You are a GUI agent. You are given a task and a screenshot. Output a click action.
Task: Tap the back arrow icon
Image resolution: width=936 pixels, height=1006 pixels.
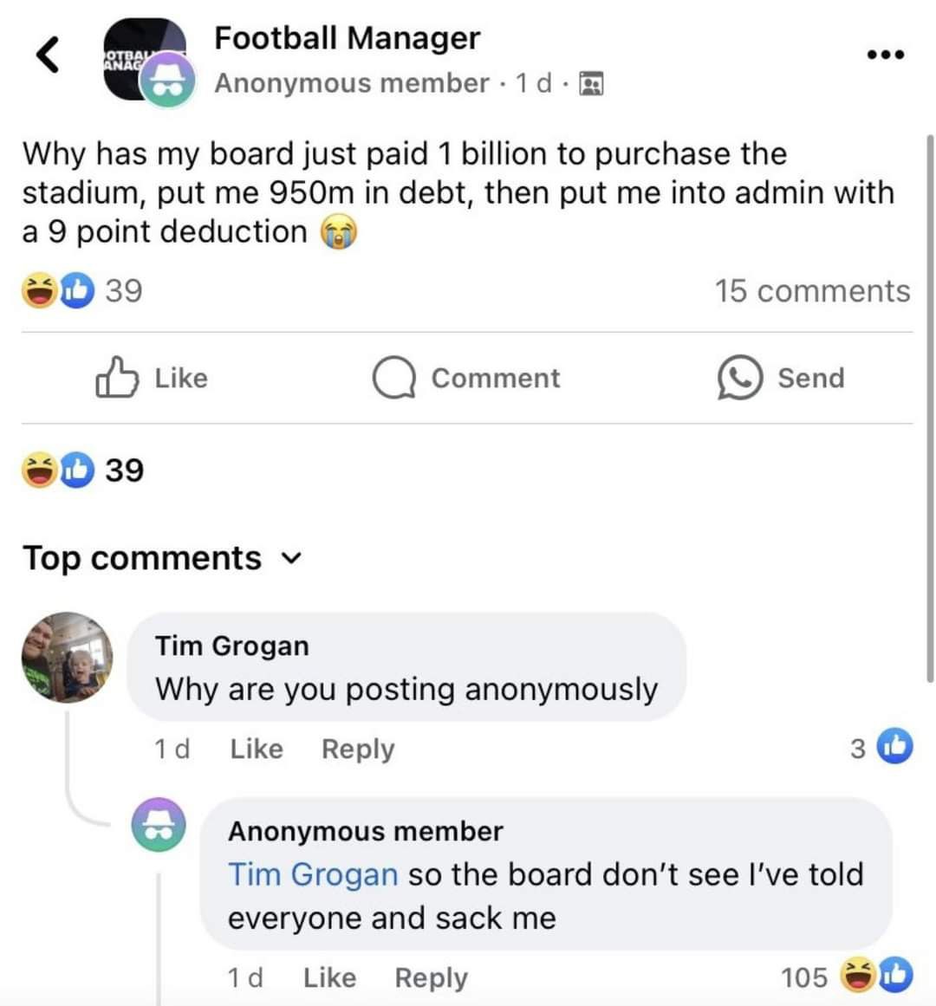click(48, 55)
